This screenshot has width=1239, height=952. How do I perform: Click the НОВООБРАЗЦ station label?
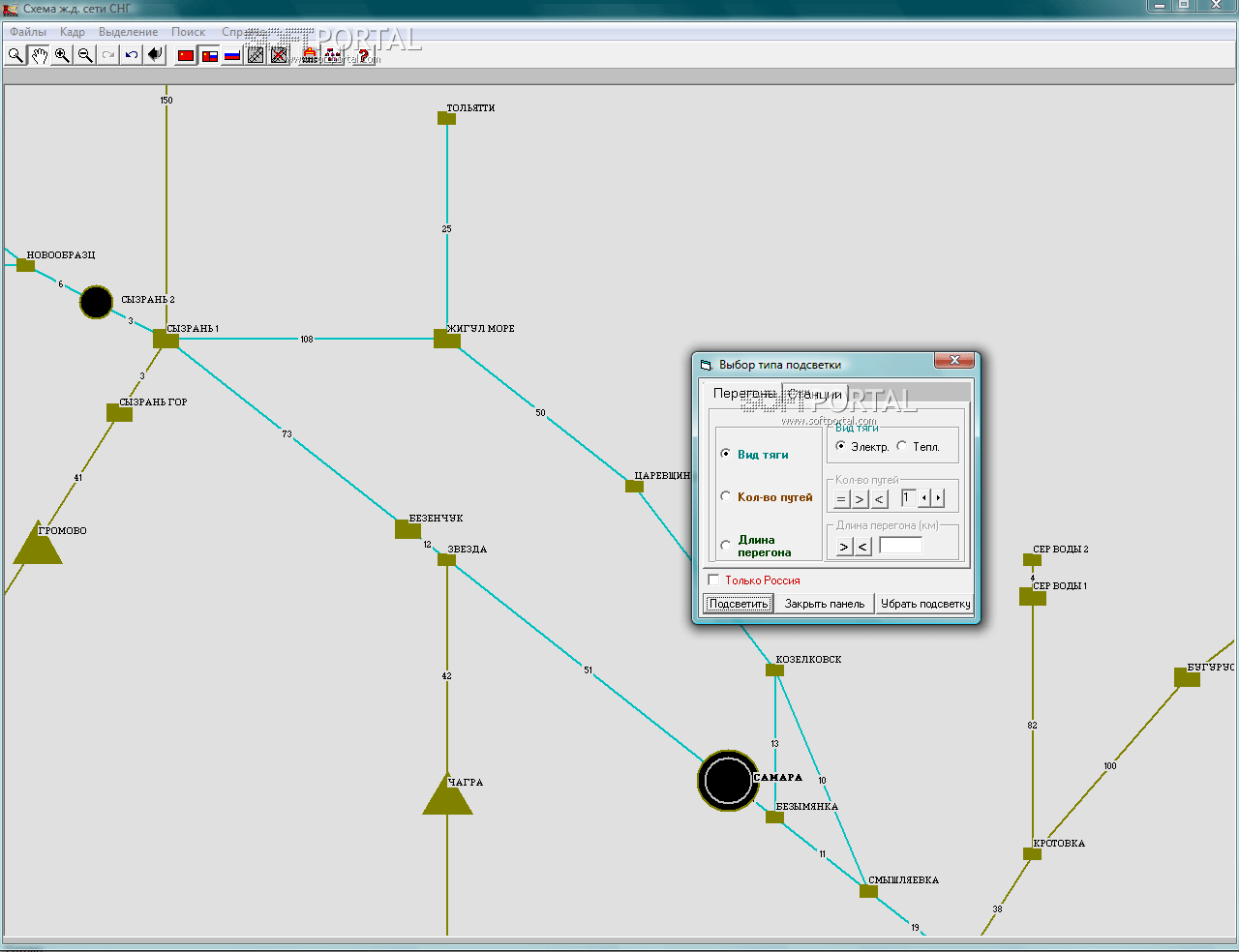(x=61, y=255)
